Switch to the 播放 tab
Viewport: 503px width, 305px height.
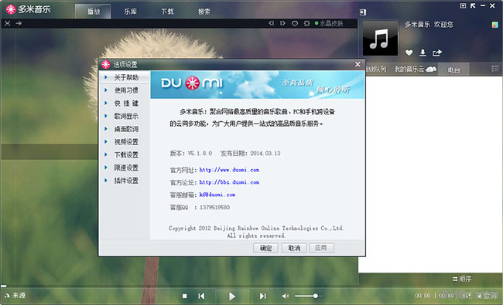coord(94,12)
